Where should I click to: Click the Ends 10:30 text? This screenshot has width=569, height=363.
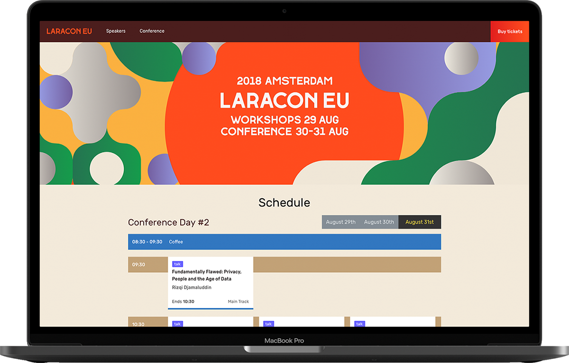pyautogui.click(x=183, y=302)
